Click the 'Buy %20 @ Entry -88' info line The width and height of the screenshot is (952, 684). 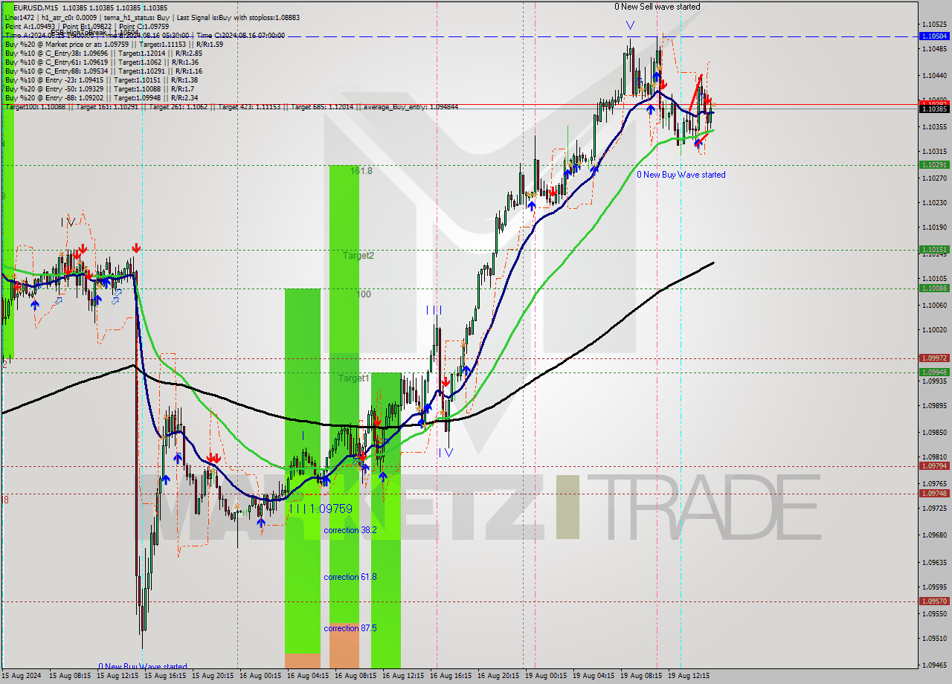click(x=100, y=98)
